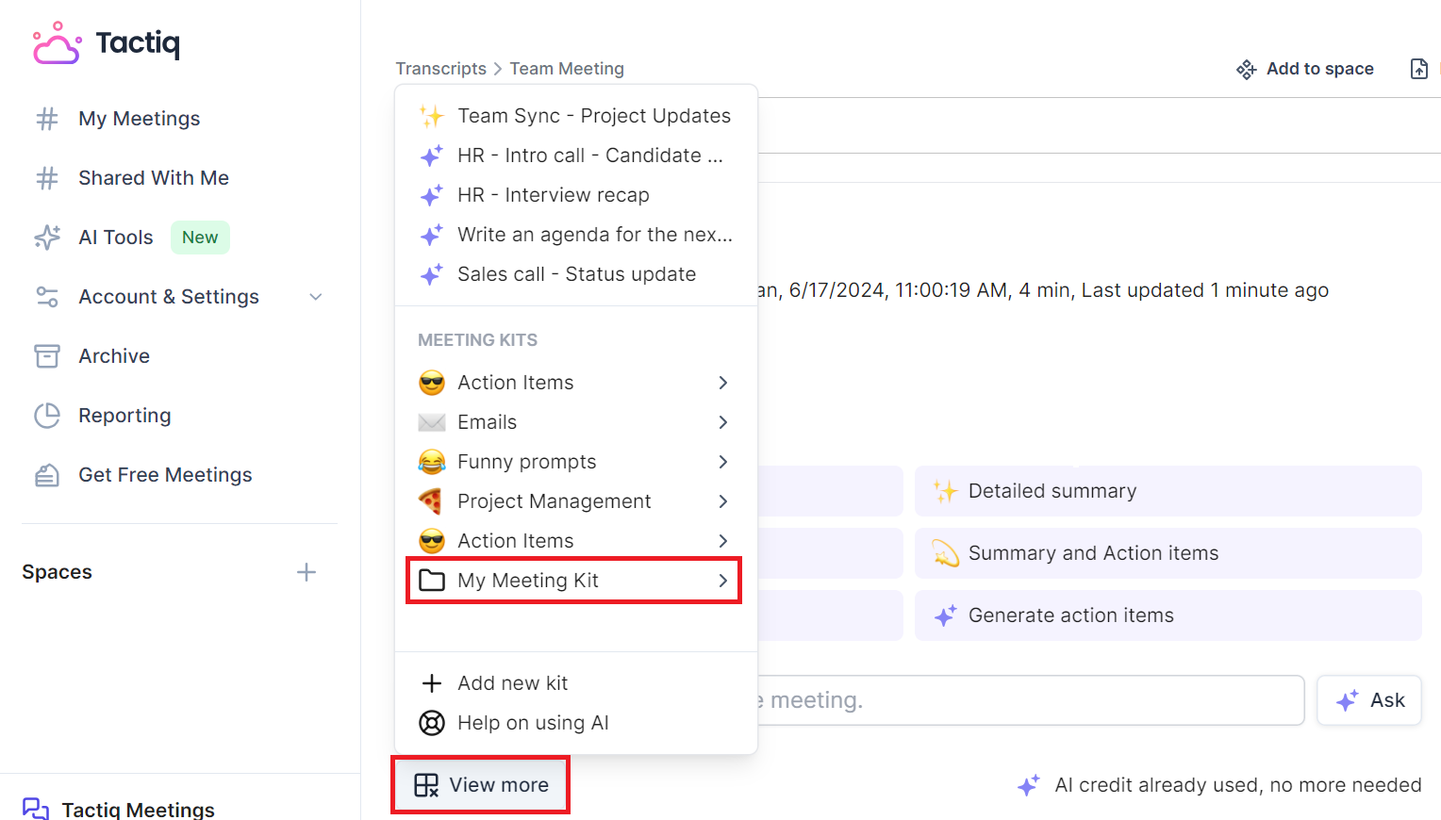Viewport: 1441px width, 820px height.
Task: Expand the second Action Items arrow above My Meeting Kit
Action: point(723,541)
